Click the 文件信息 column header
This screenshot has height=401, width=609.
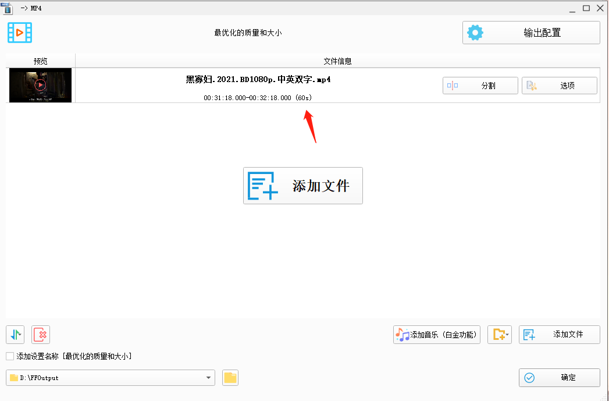[337, 61]
